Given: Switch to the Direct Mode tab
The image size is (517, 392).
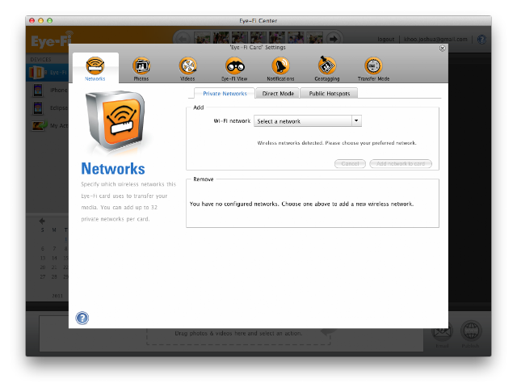Looking at the screenshot, I should (278, 94).
